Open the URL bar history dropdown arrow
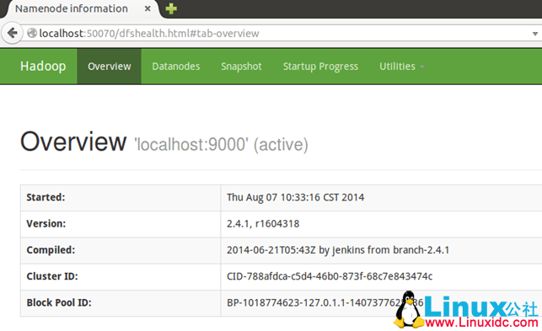Image resolution: width=542 pixels, height=331 pixels. (x=535, y=34)
